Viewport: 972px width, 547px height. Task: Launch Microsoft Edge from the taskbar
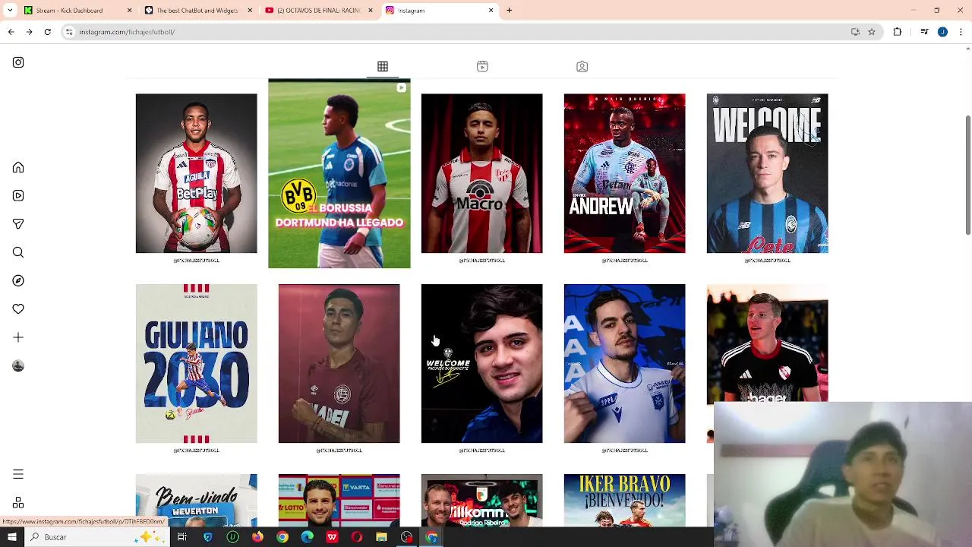tap(307, 537)
